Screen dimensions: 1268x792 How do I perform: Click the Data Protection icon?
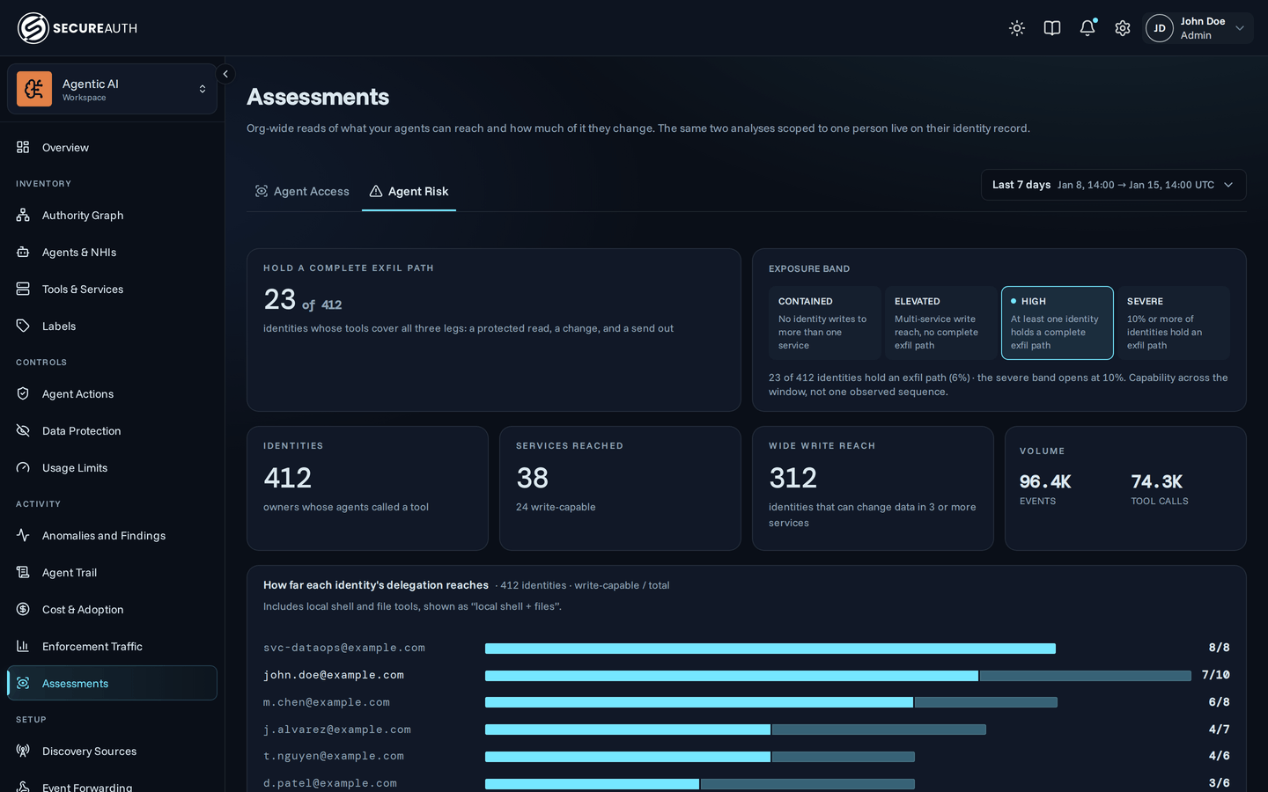point(23,430)
